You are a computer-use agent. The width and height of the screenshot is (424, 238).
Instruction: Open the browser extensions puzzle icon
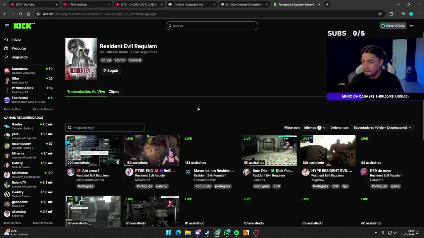(392, 14)
